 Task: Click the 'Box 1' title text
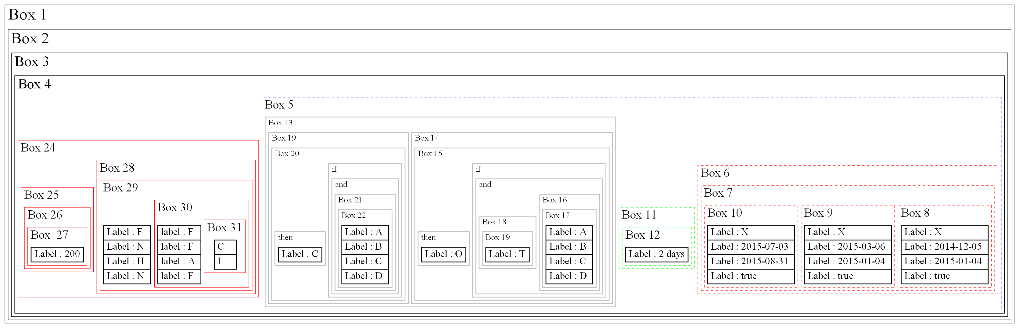[27, 15]
